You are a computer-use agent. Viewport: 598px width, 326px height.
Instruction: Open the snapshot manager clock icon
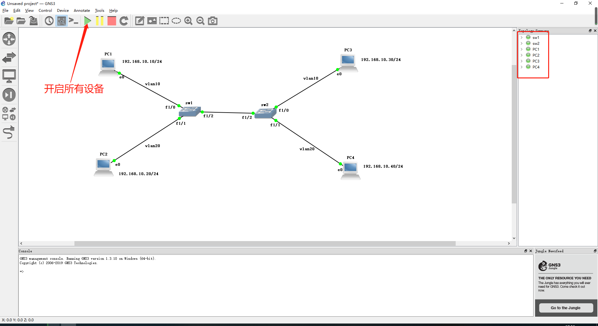[49, 21]
